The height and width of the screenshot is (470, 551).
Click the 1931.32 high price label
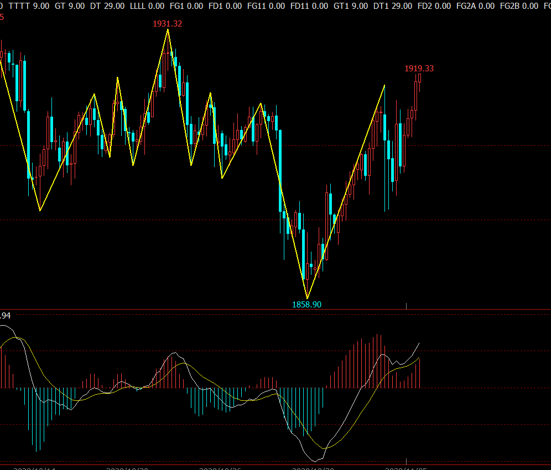[x=168, y=24]
